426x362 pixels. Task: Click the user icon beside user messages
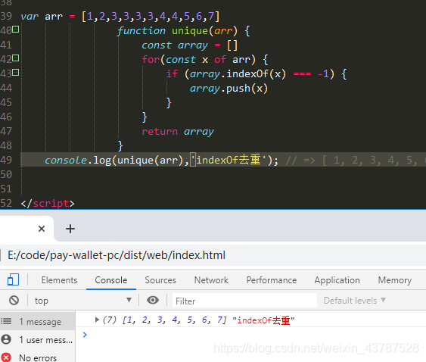[6, 339]
